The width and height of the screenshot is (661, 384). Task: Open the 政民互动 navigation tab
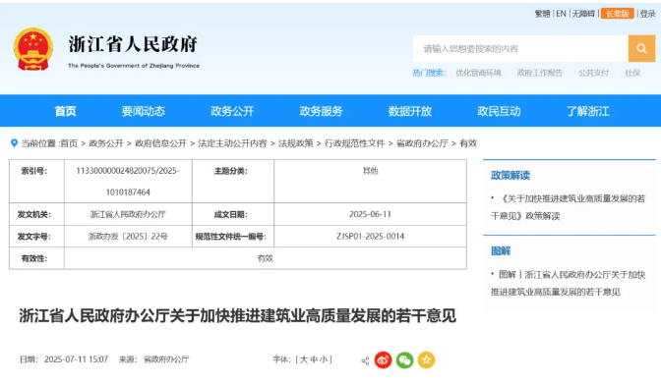point(499,111)
